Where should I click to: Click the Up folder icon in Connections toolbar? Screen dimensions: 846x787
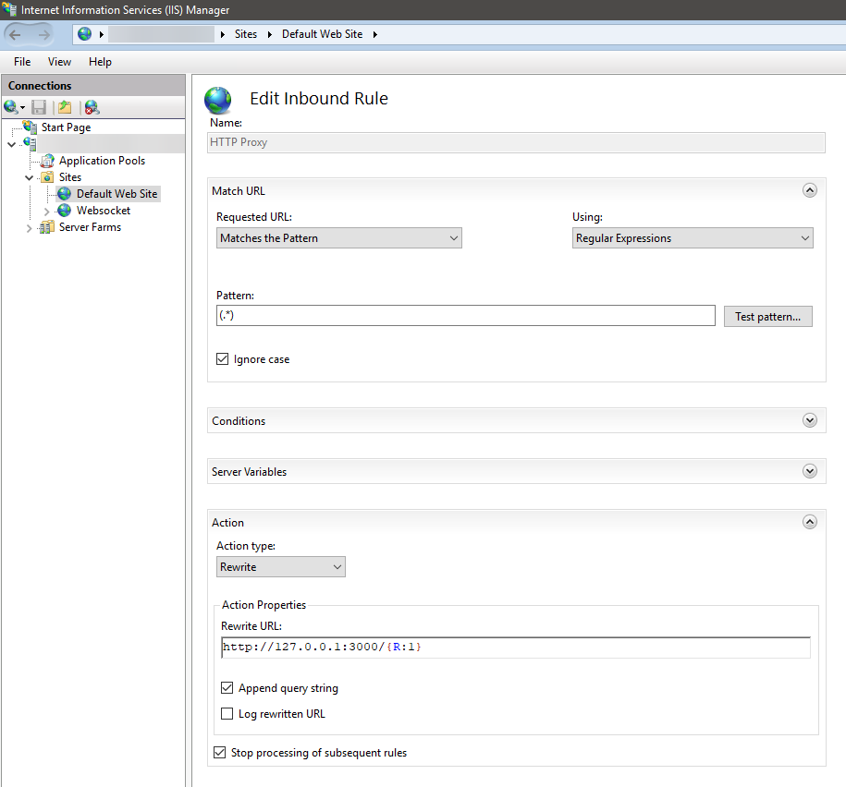[64, 107]
